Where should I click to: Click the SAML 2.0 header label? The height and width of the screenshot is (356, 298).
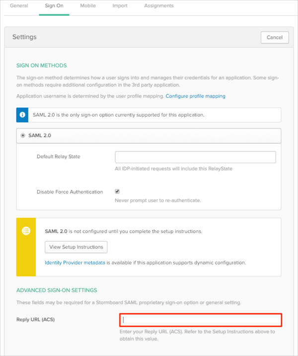click(40, 136)
